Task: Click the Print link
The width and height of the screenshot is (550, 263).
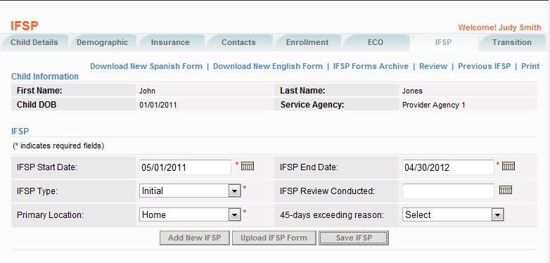Action: tap(530, 66)
